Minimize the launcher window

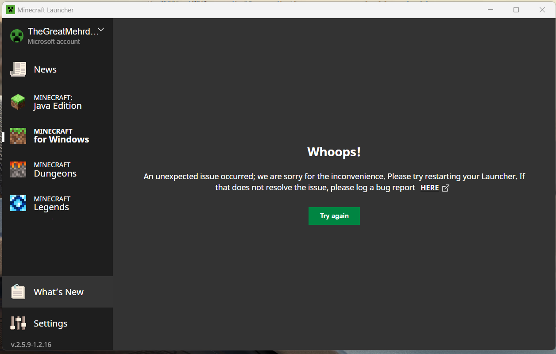point(490,10)
